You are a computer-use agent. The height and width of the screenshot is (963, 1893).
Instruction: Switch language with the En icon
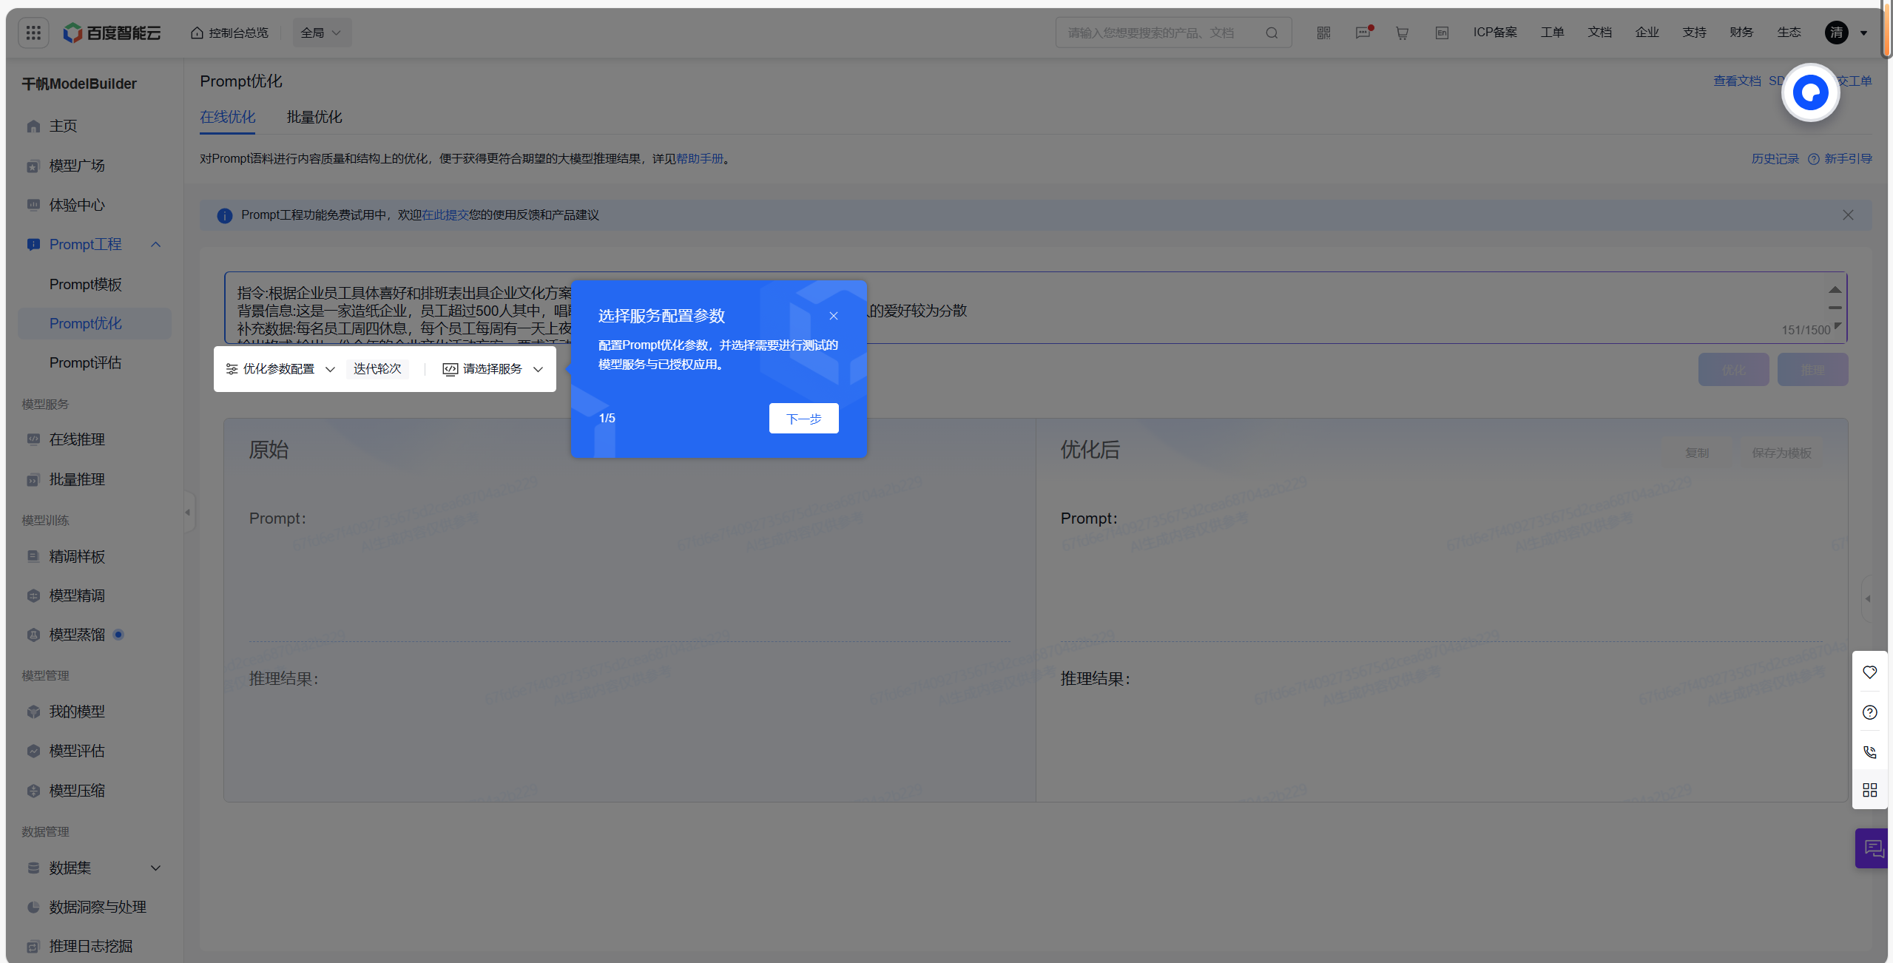point(1441,33)
